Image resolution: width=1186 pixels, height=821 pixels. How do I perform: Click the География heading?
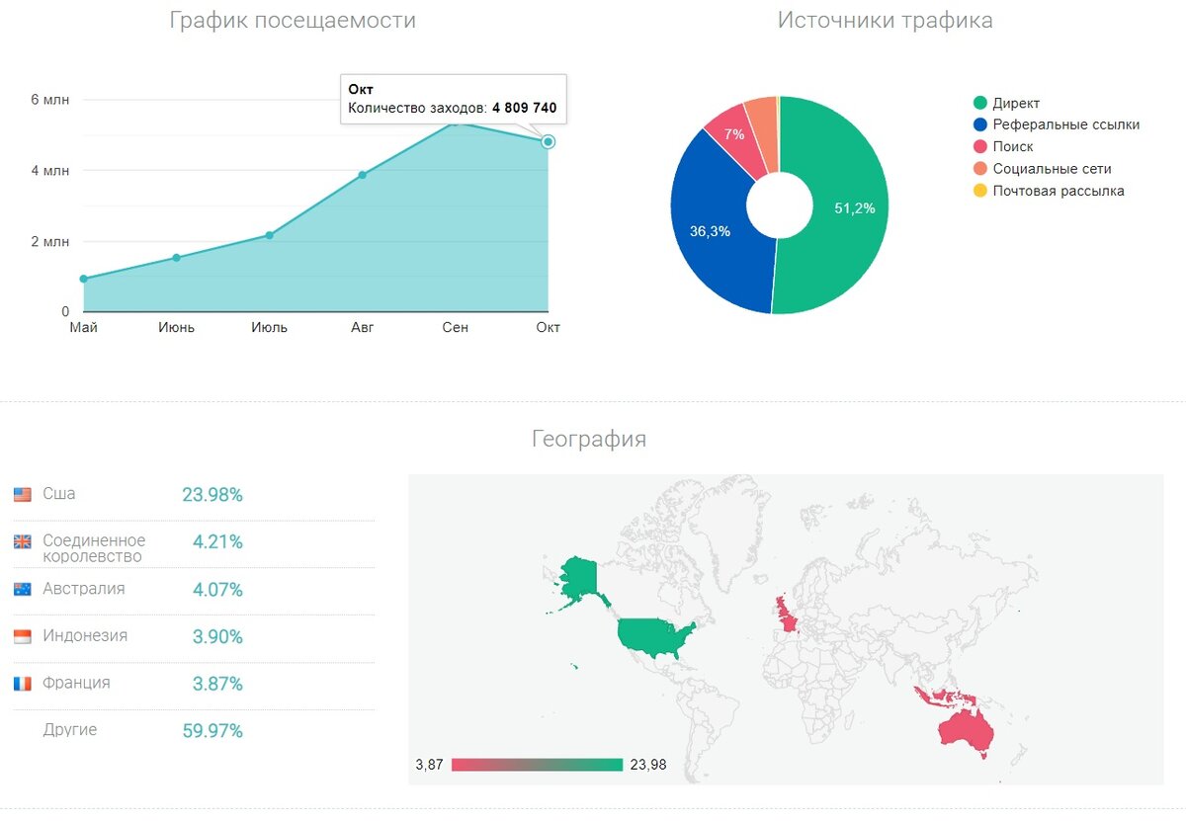[589, 439]
